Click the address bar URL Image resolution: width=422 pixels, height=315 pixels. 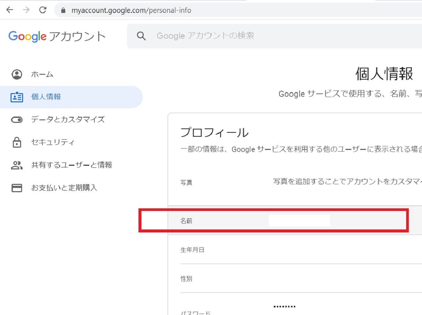coord(131,11)
